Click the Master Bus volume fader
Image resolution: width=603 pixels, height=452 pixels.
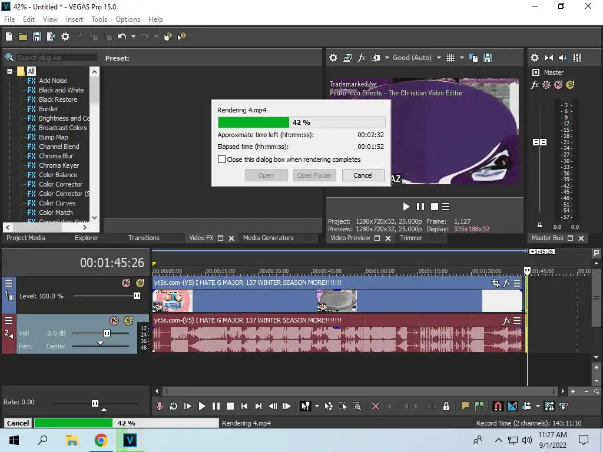[539, 142]
